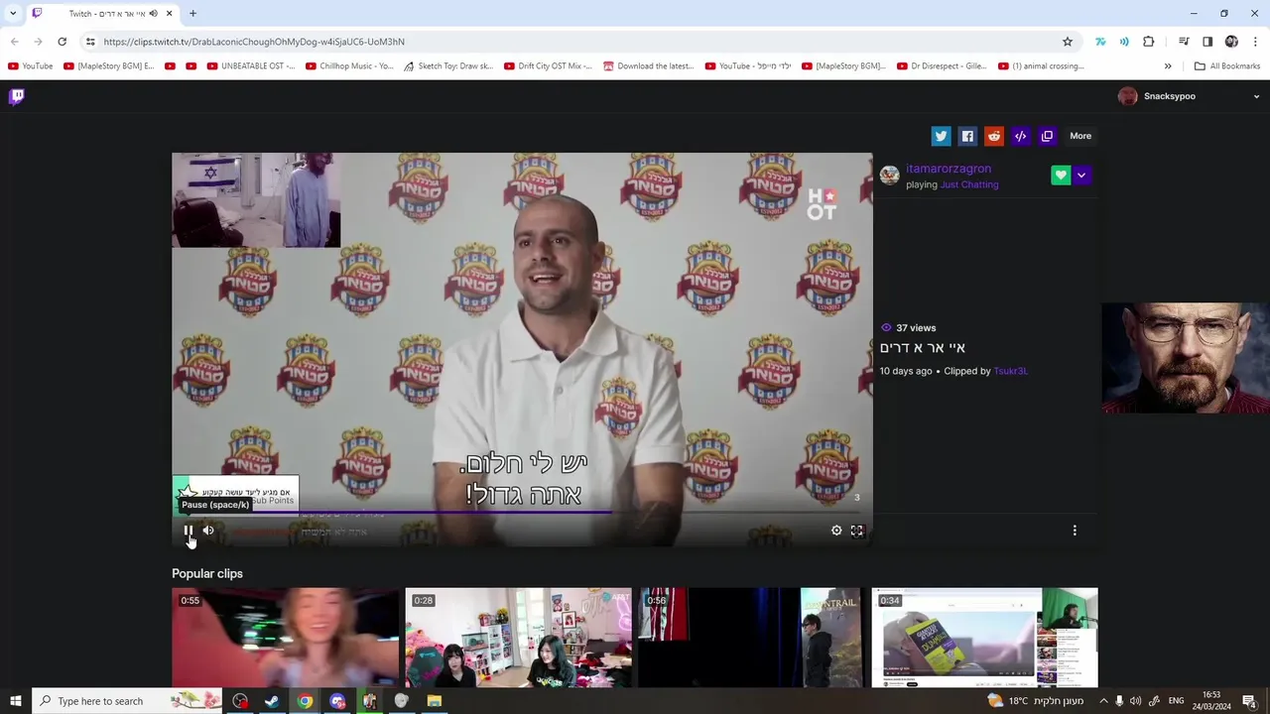The width and height of the screenshot is (1270, 714).
Task: Open the Chrome three-dot menu
Action: [1256, 42]
